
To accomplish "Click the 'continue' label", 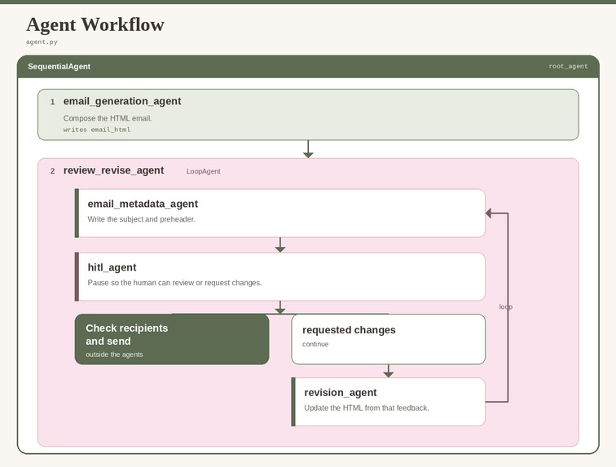I will pos(315,345).
